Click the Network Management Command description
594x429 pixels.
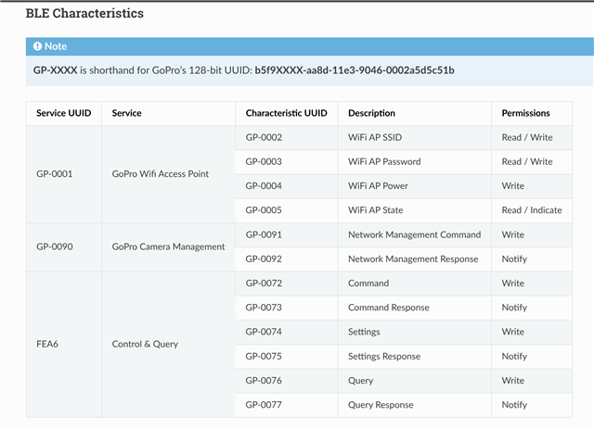point(415,234)
